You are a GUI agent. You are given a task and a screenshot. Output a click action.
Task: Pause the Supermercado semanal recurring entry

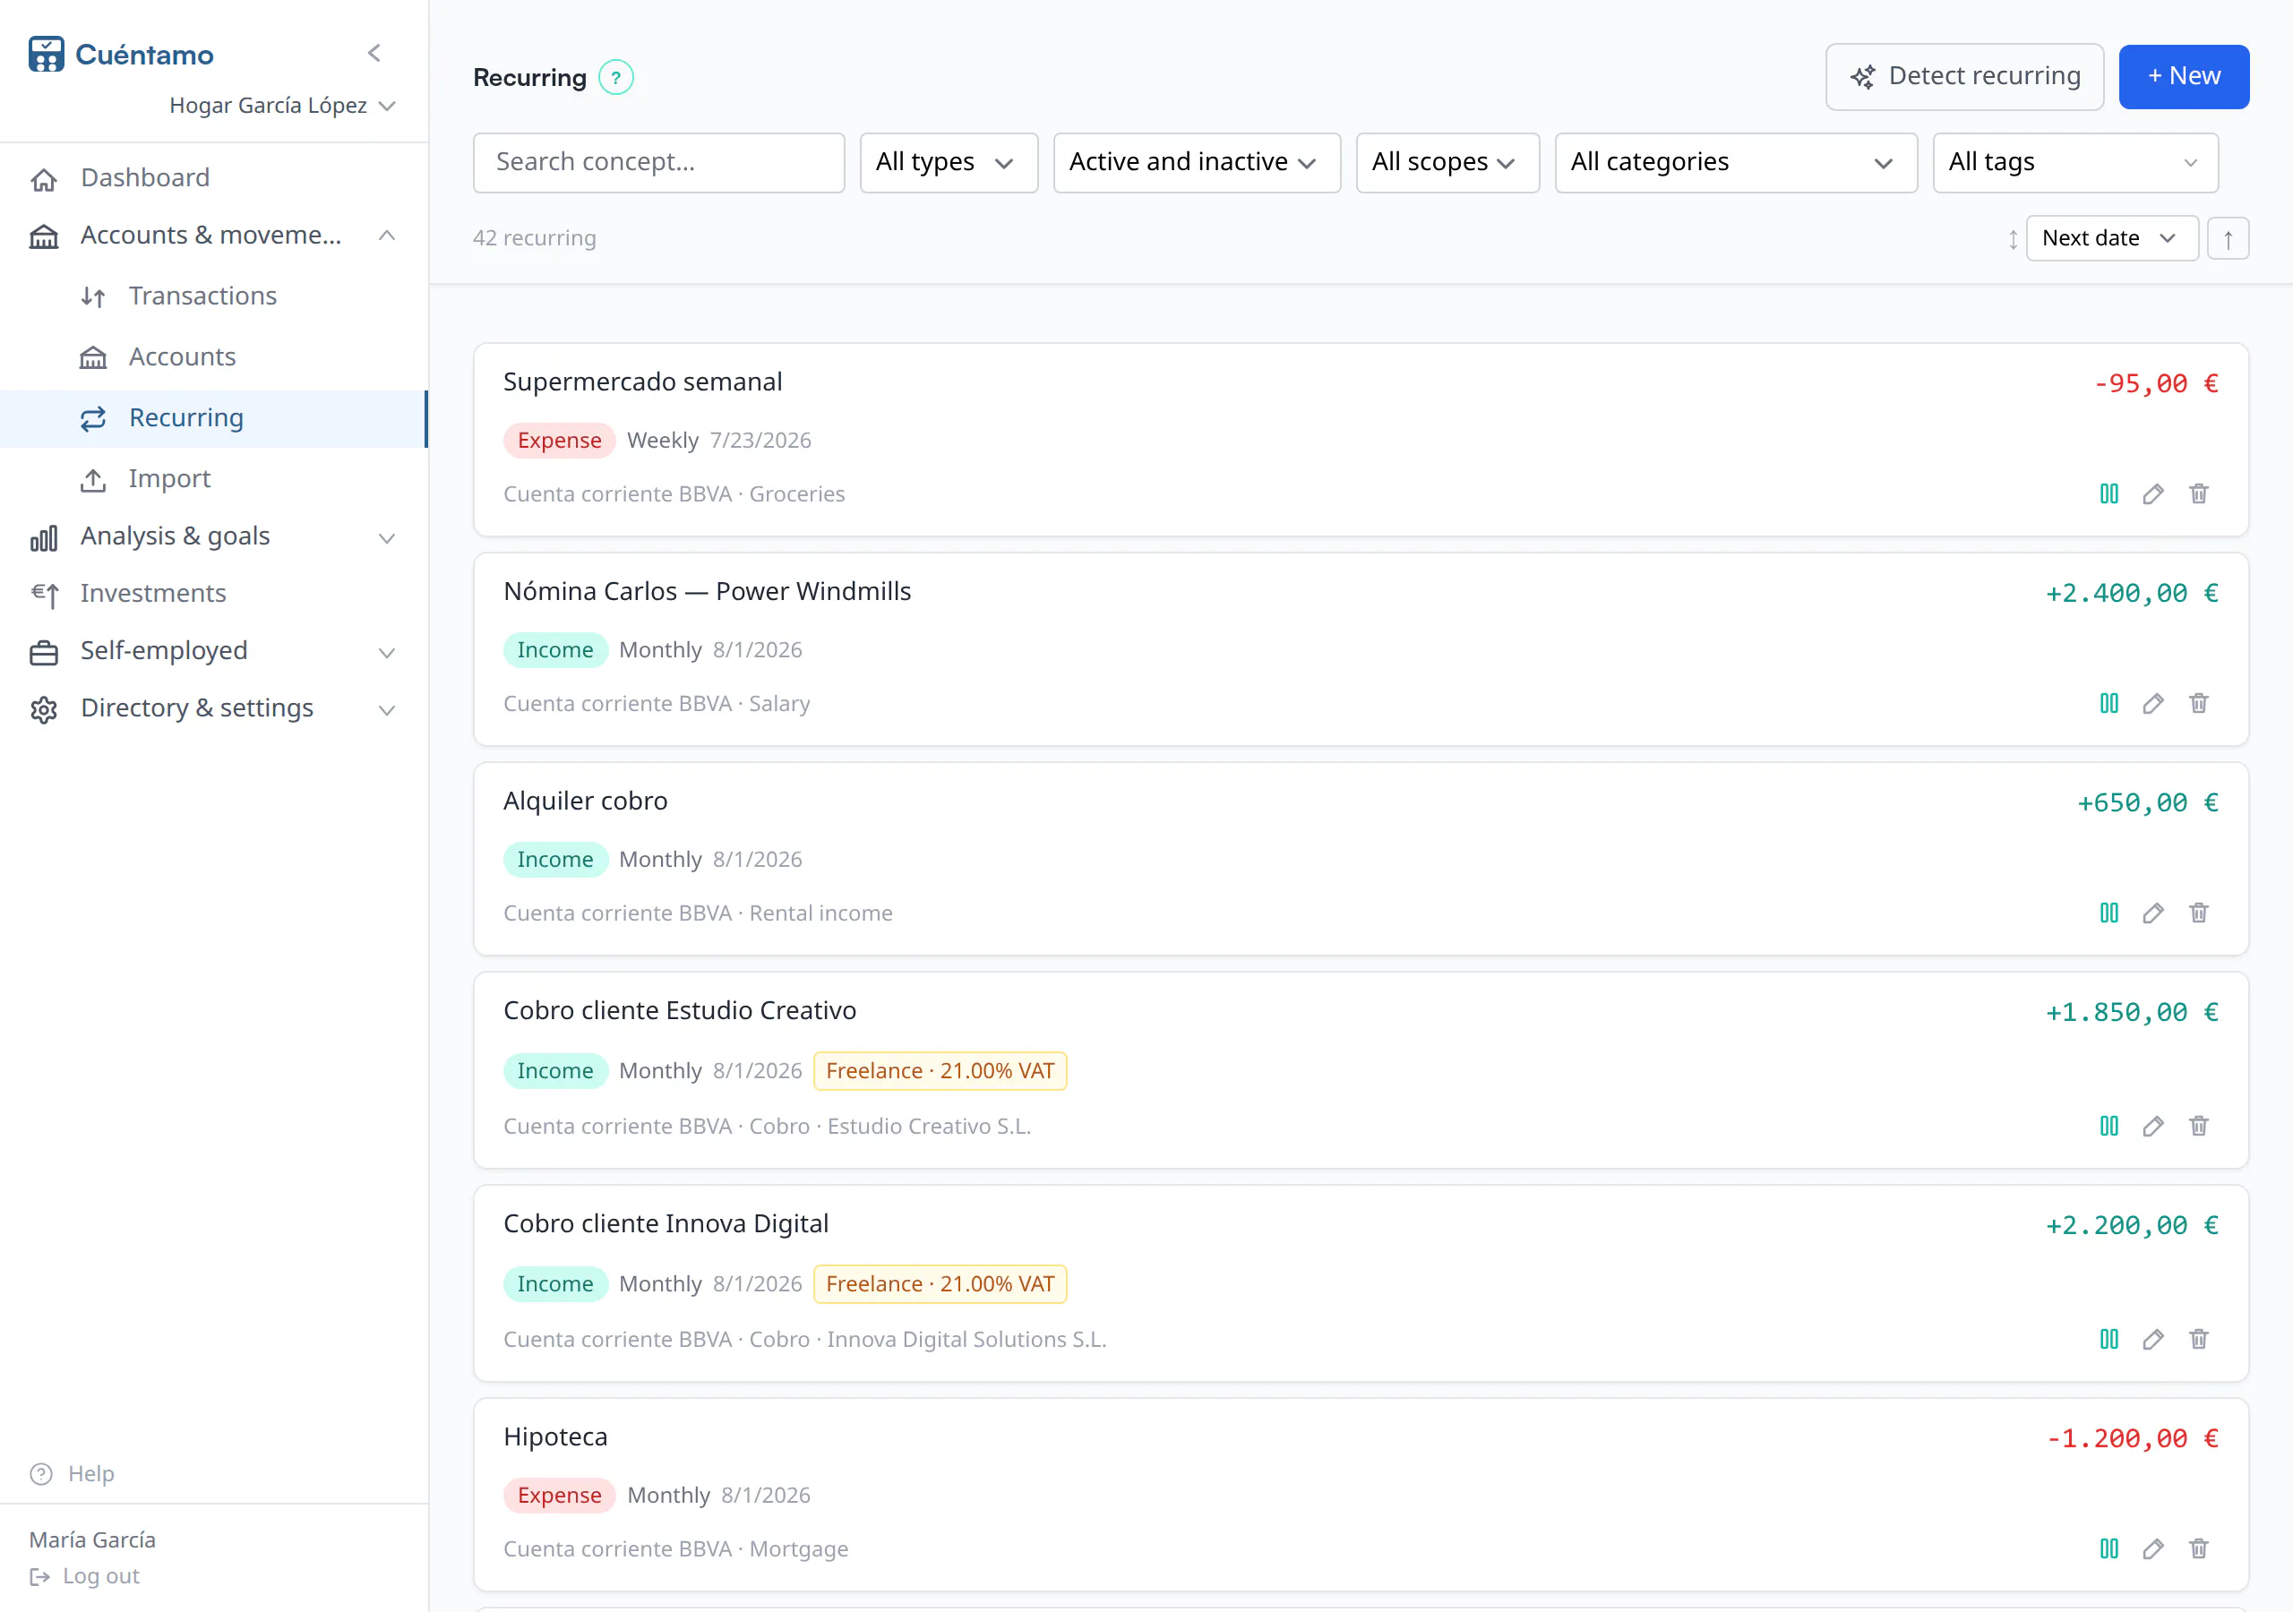click(2108, 493)
